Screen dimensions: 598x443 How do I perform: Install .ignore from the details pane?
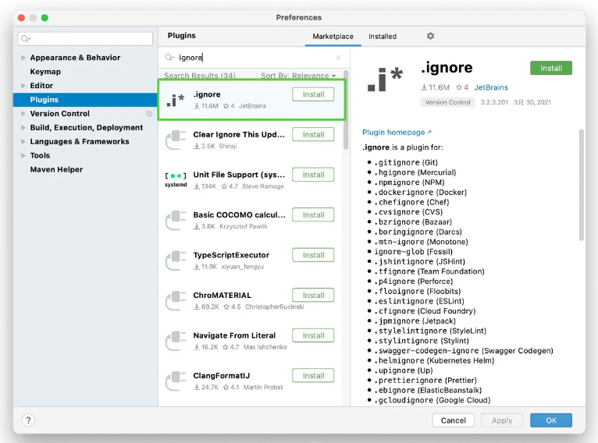[550, 68]
